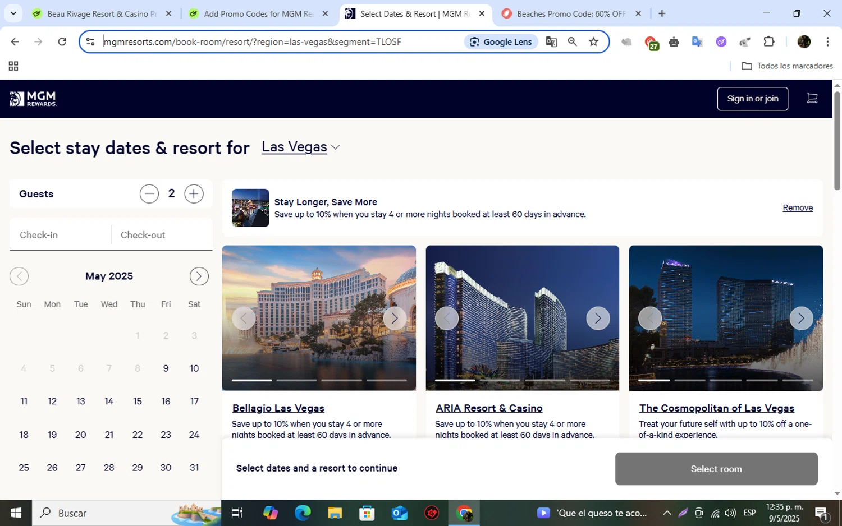Open Windows Start menu

click(x=16, y=513)
